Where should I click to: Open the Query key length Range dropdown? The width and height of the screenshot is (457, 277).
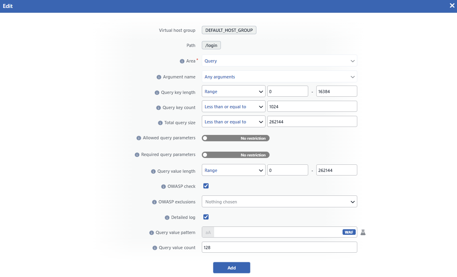[233, 92]
